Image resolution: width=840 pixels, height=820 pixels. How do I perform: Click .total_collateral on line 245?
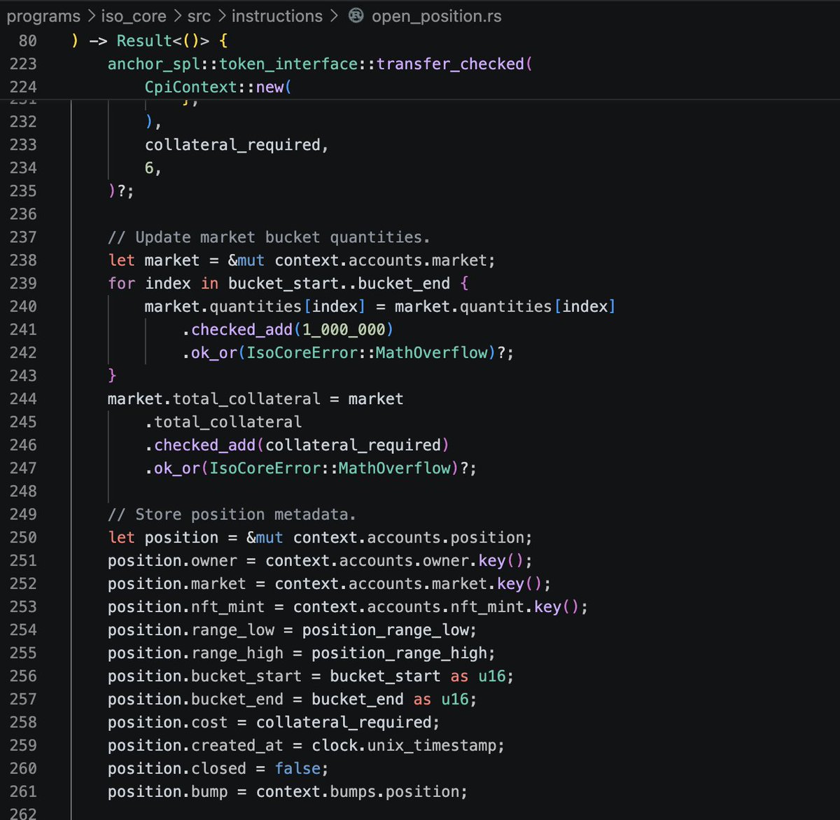(x=223, y=422)
